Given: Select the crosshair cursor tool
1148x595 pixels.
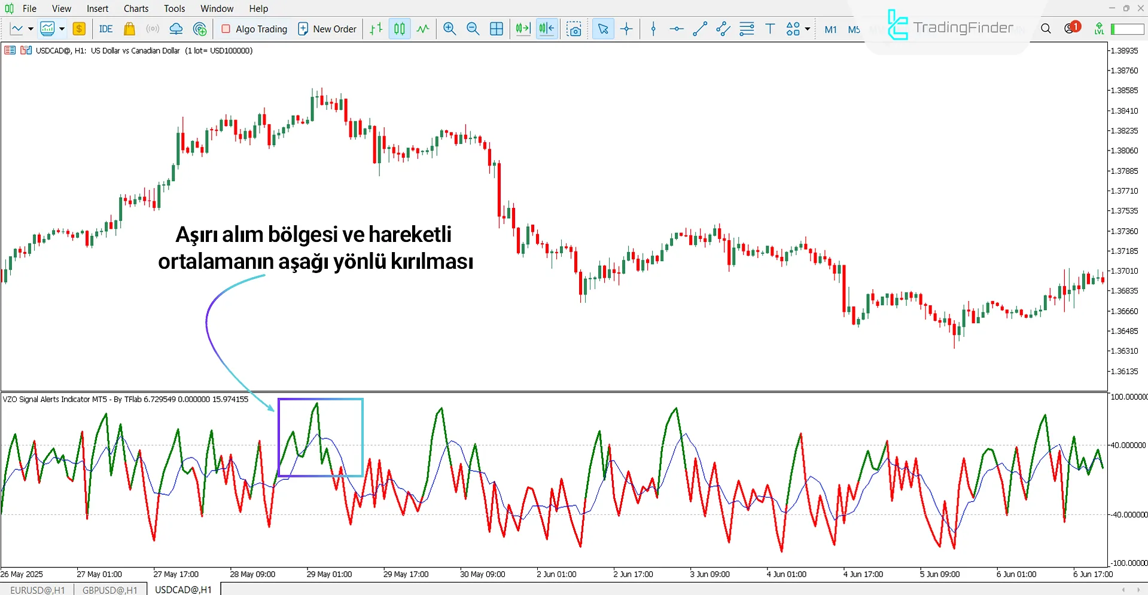Looking at the screenshot, I should coord(626,29).
